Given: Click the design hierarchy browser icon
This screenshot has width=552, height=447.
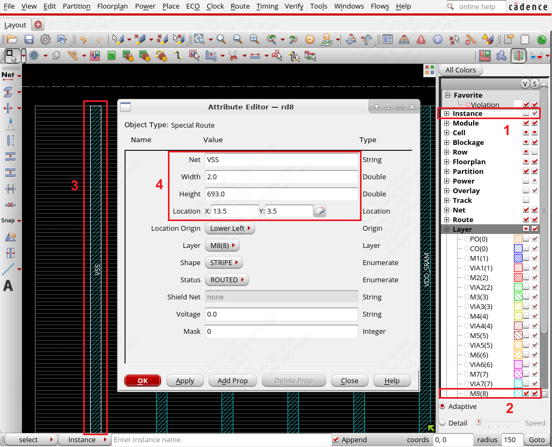Looking at the screenshot, I should (x=404, y=39).
